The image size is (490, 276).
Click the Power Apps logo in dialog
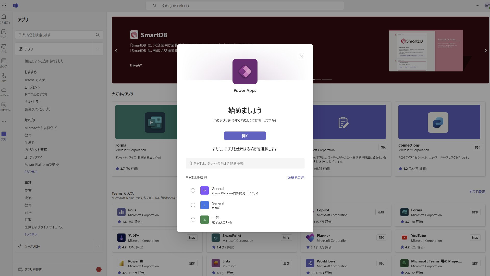pyautogui.click(x=245, y=71)
